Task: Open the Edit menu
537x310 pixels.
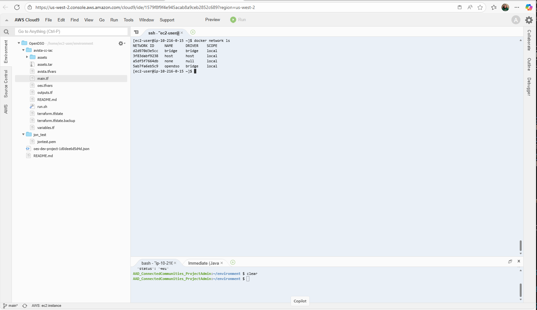Action: click(61, 20)
